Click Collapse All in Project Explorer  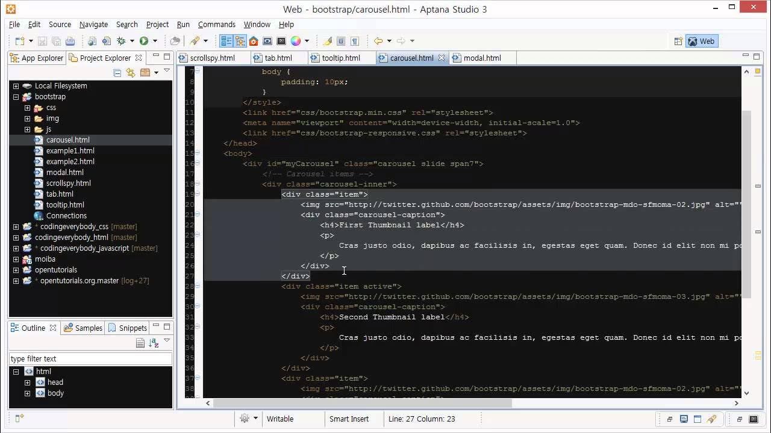tap(117, 73)
